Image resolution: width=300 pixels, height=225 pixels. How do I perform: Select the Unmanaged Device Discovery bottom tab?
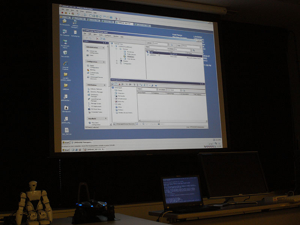pyautogui.click(x=124, y=124)
